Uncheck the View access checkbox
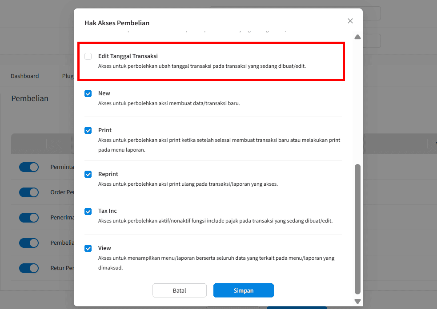 (x=88, y=248)
